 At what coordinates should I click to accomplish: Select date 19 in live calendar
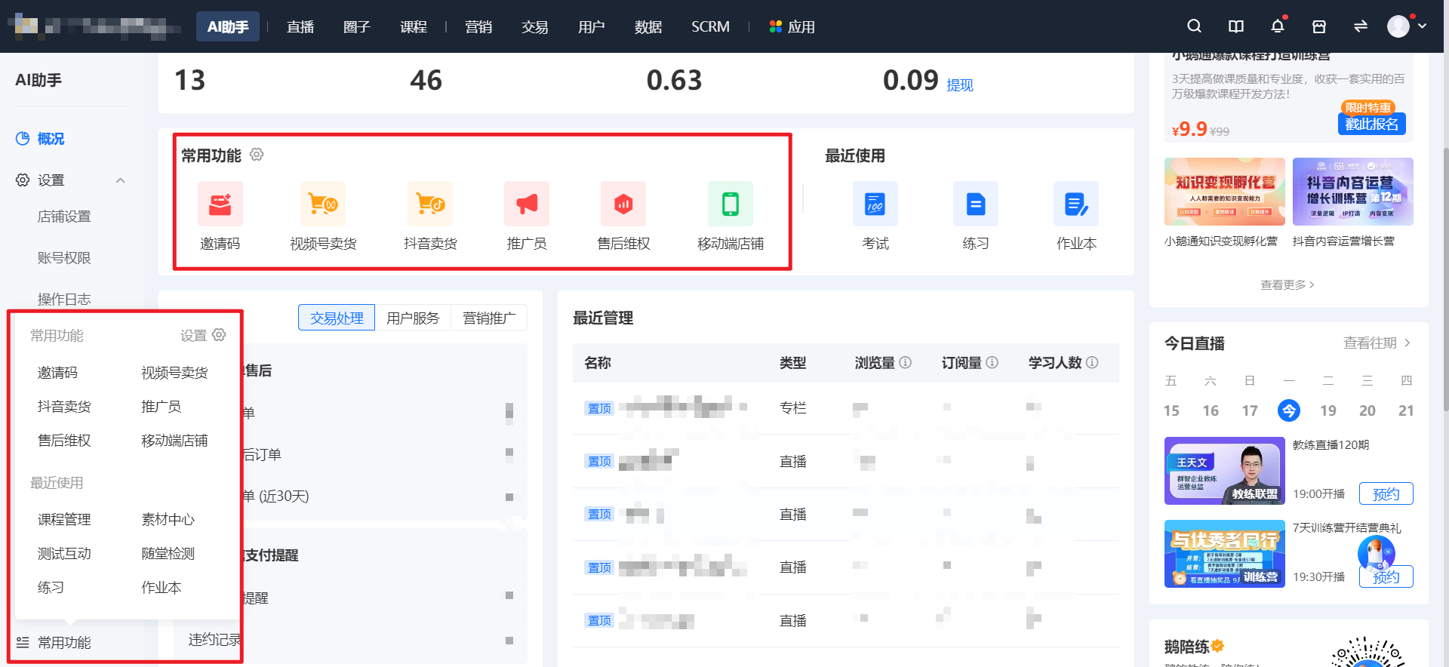[1328, 410]
